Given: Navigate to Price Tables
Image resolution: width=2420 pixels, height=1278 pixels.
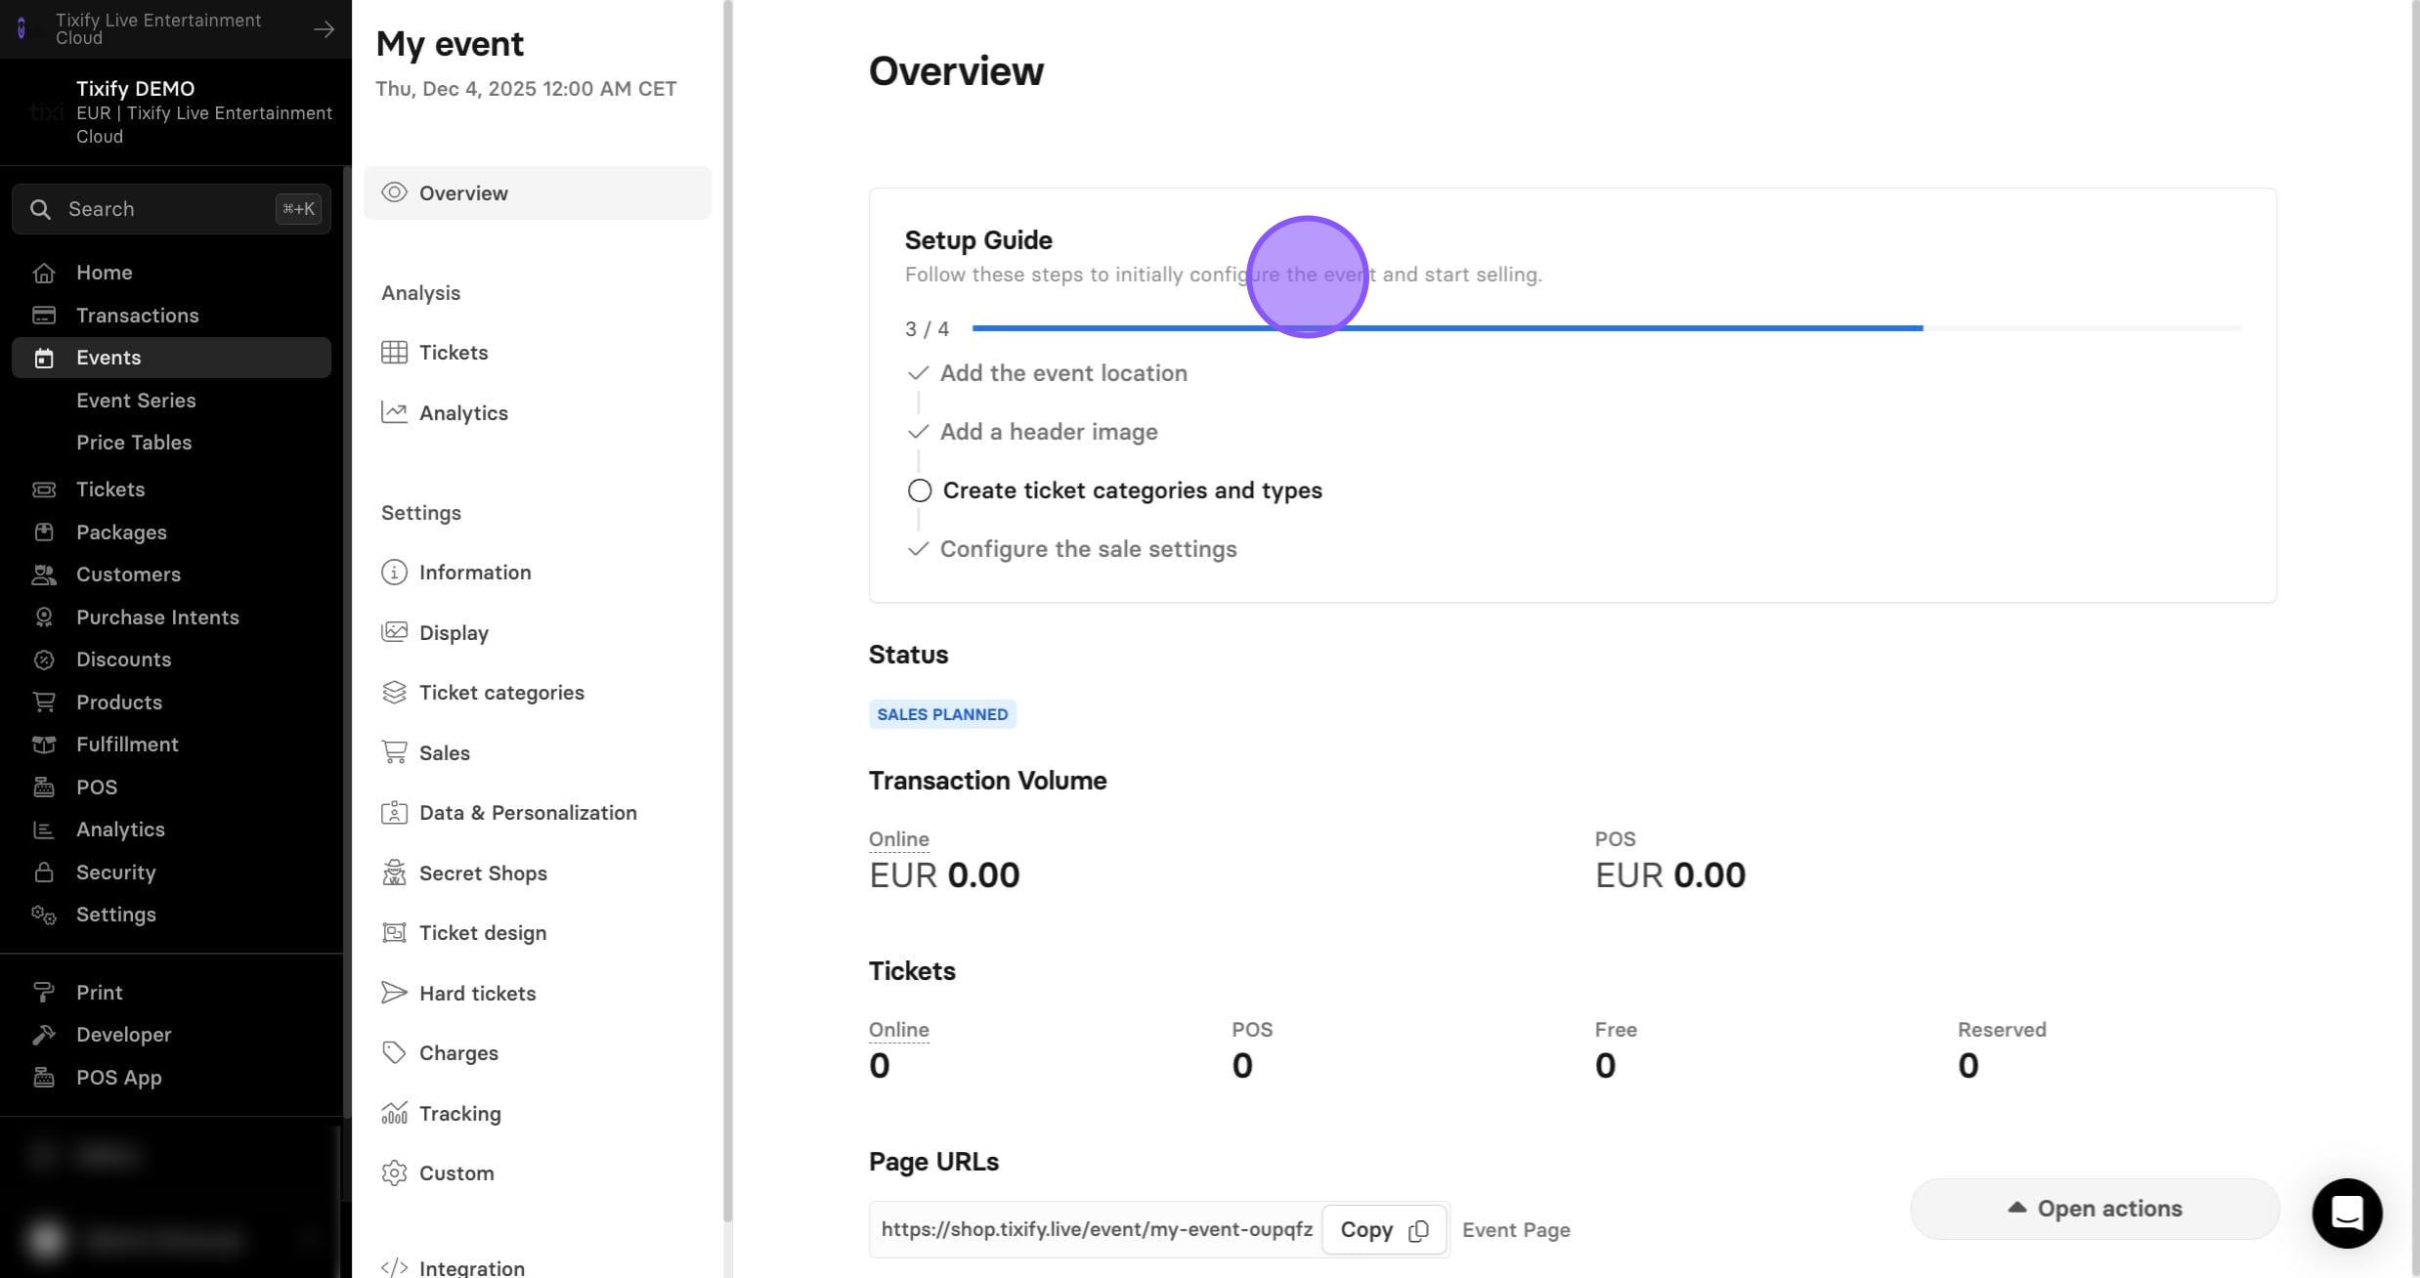Looking at the screenshot, I should (x=134, y=443).
